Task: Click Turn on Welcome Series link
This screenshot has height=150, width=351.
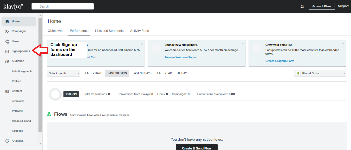Action: point(180,57)
